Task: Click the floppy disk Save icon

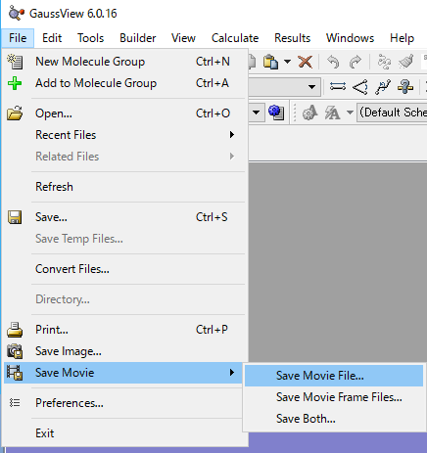Action: pyautogui.click(x=15, y=217)
